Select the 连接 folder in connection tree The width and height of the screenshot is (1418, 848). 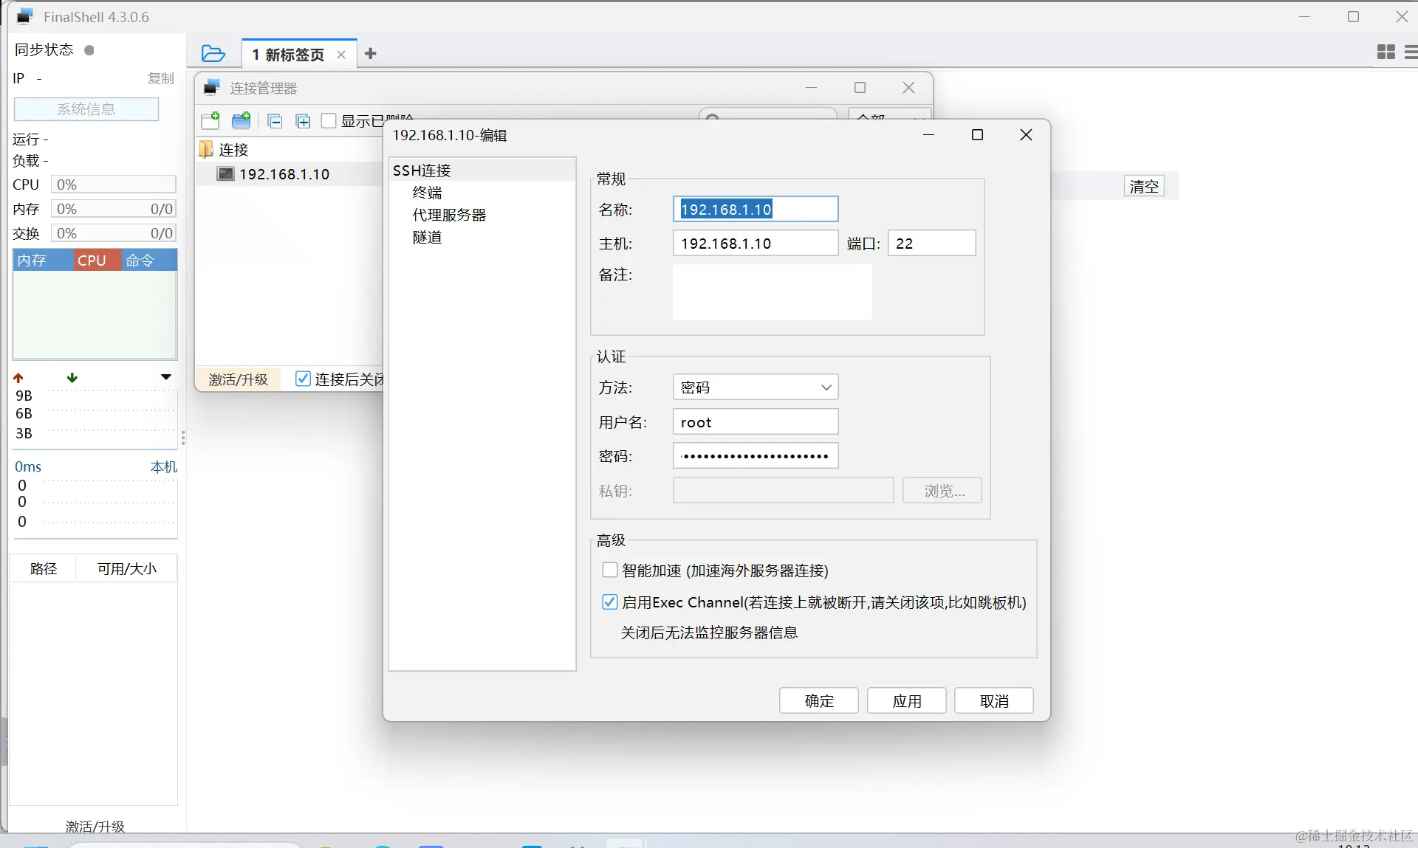pyautogui.click(x=233, y=150)
